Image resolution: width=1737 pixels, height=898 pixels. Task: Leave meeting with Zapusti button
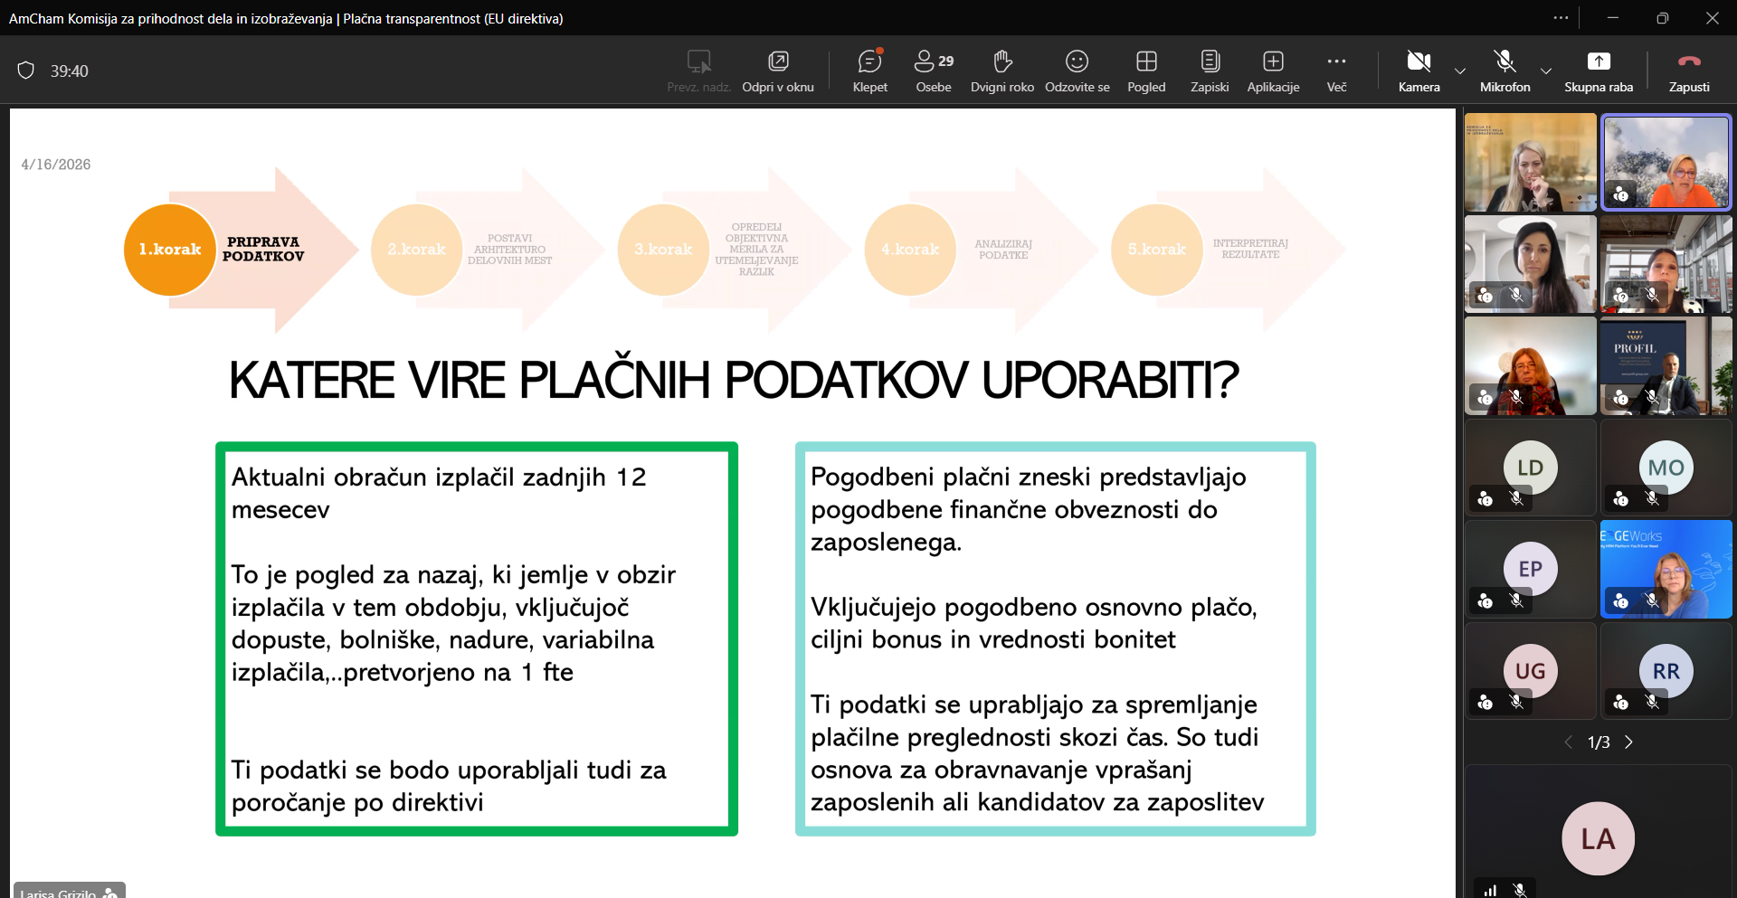(1688, 71)
